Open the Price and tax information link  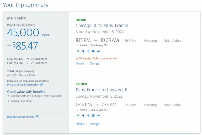[23, 85]
